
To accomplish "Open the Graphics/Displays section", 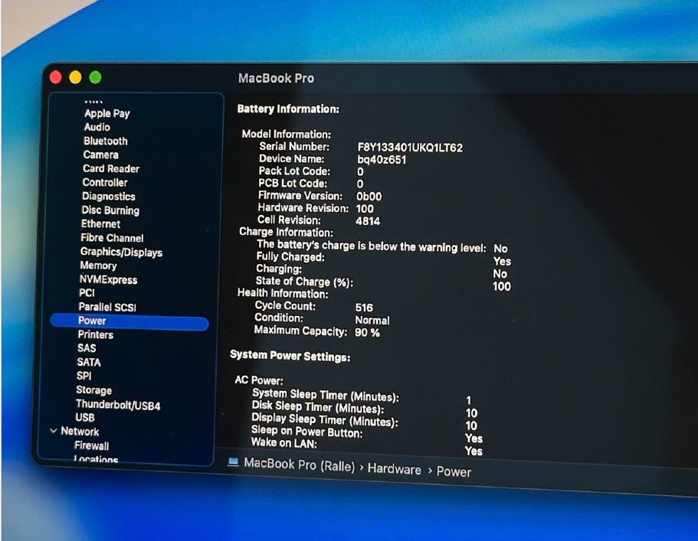I will (121, 252).
